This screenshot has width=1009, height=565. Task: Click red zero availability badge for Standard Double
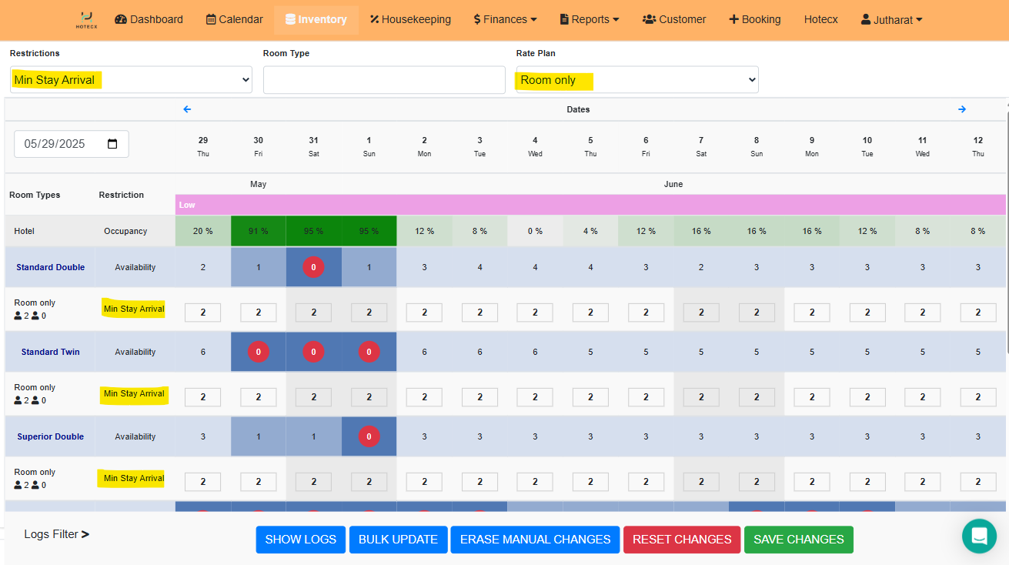point(313,267)
